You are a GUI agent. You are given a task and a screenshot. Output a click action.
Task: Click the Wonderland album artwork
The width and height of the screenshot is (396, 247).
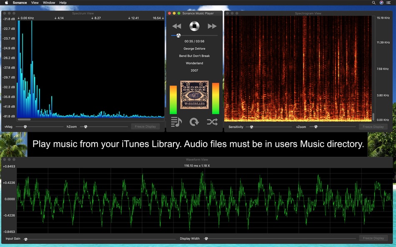click(194, 95)
